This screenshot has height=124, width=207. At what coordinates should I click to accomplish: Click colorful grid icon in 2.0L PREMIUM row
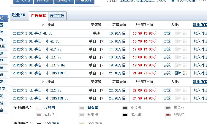185,73
